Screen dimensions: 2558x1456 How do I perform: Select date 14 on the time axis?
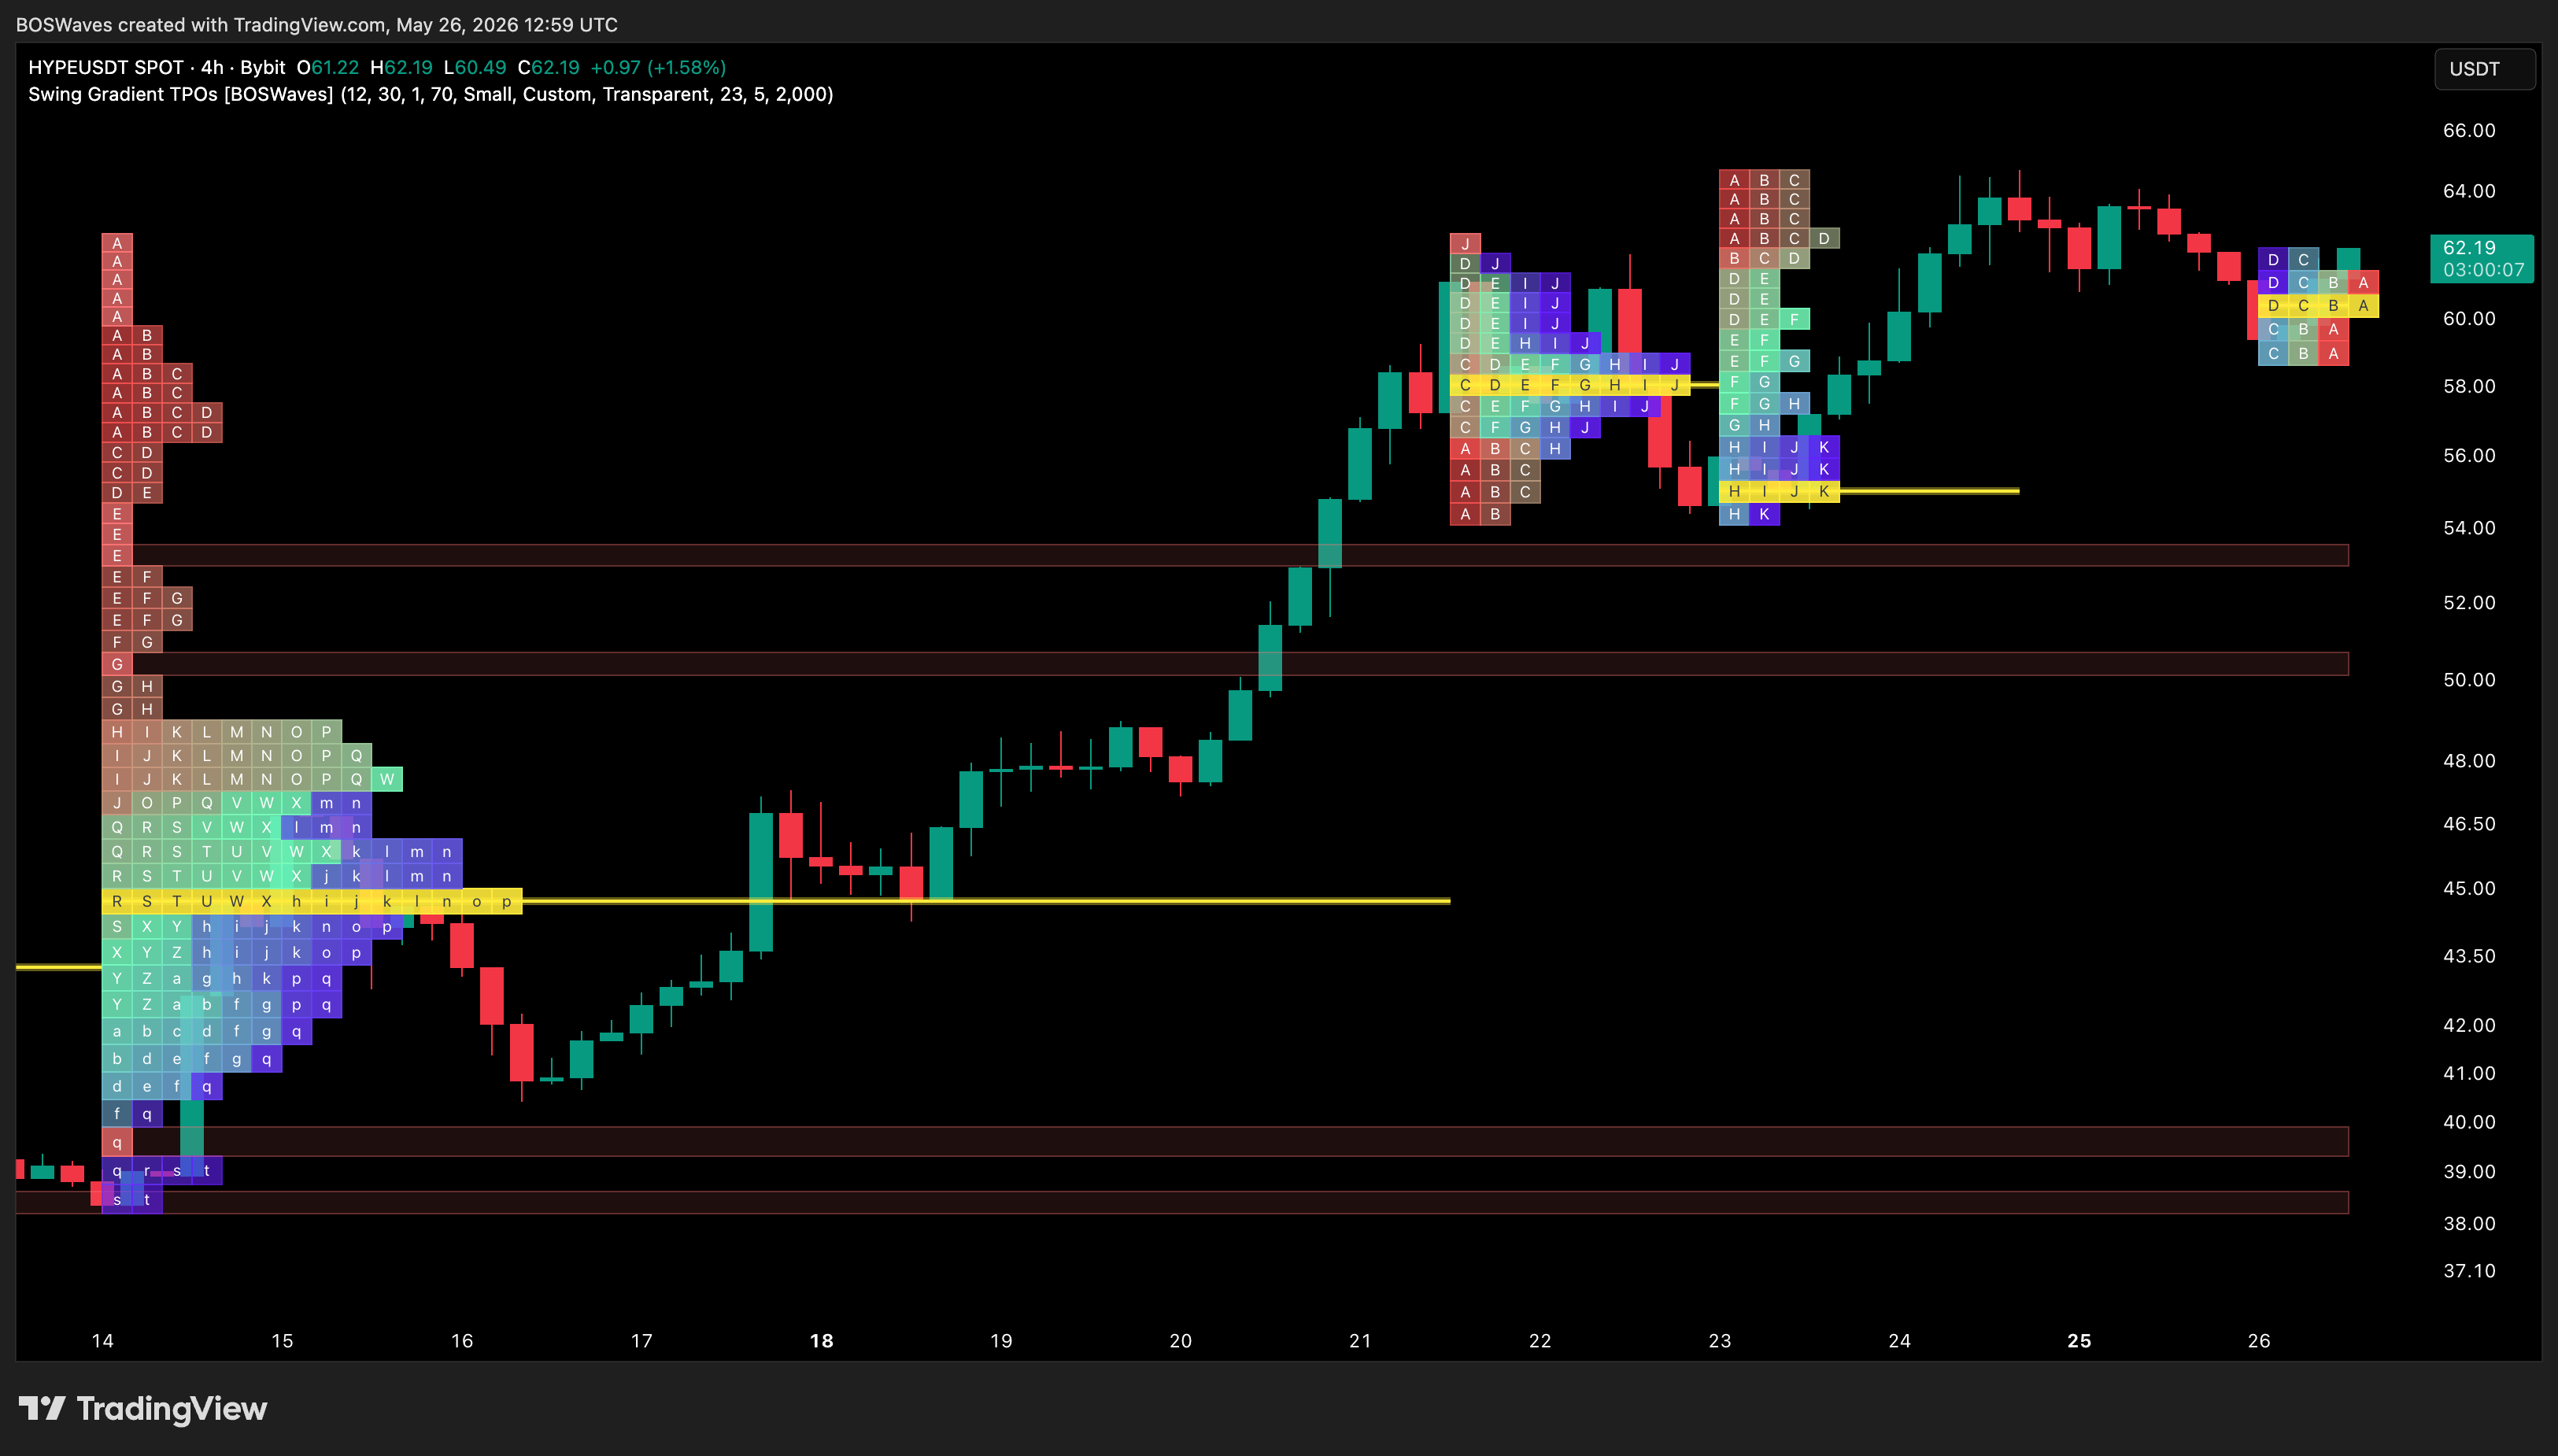(x=102, y=1340)
